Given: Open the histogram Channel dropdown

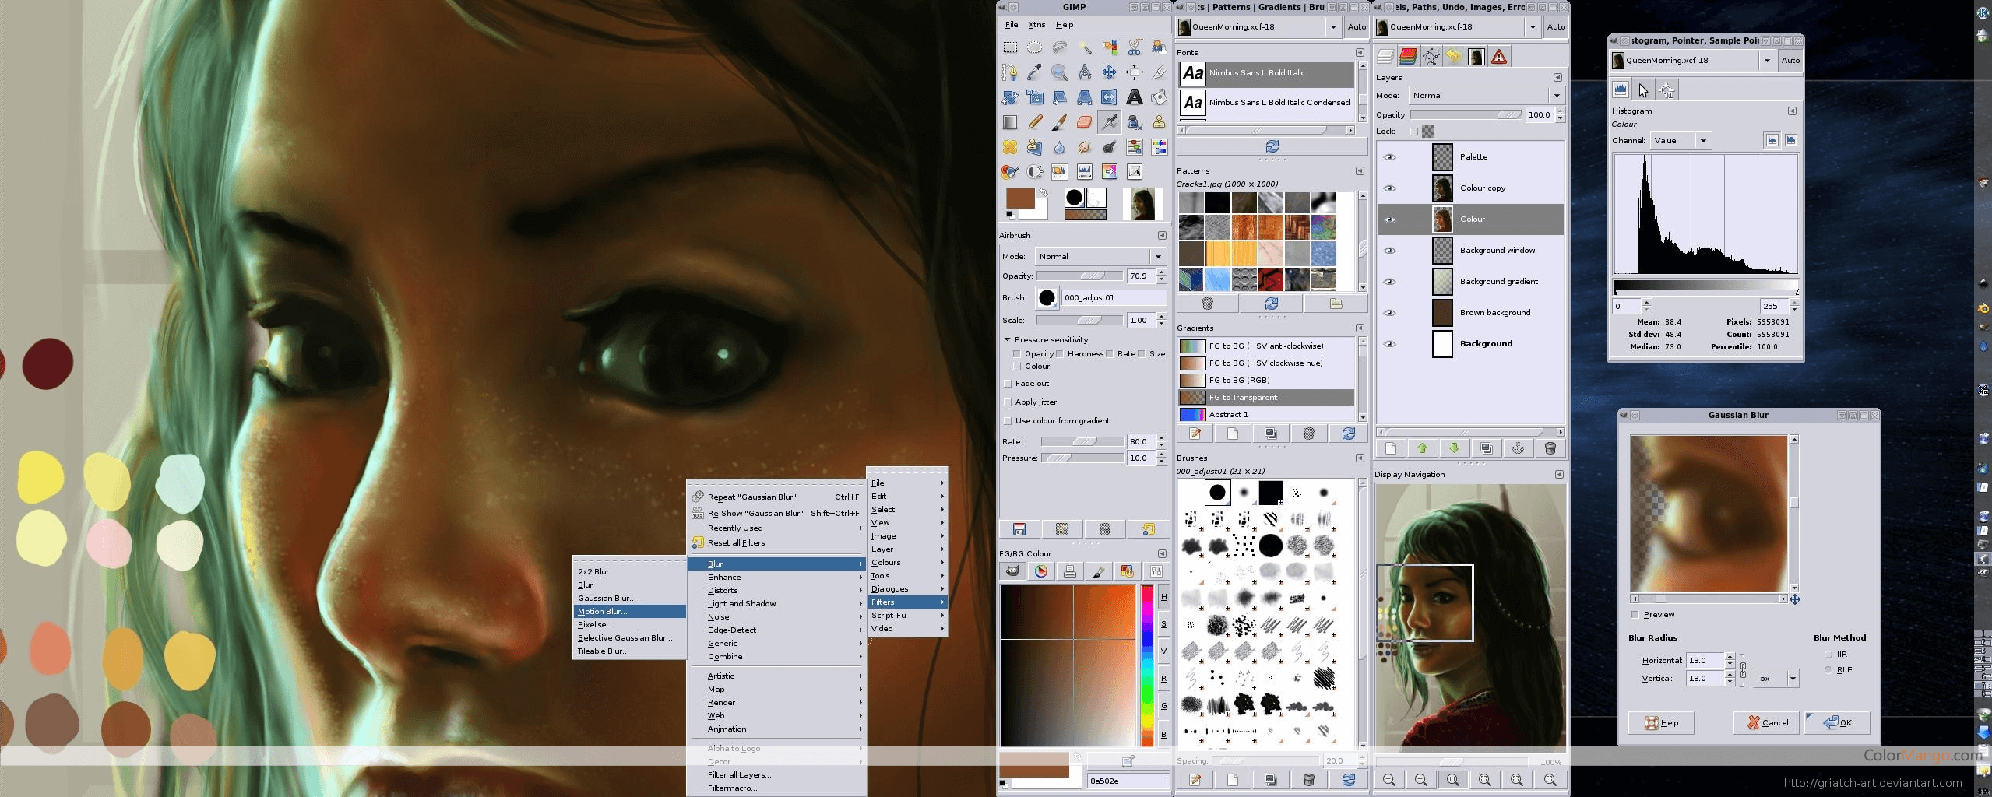Looking at the screenshot, I should [x=1681, y=141].
